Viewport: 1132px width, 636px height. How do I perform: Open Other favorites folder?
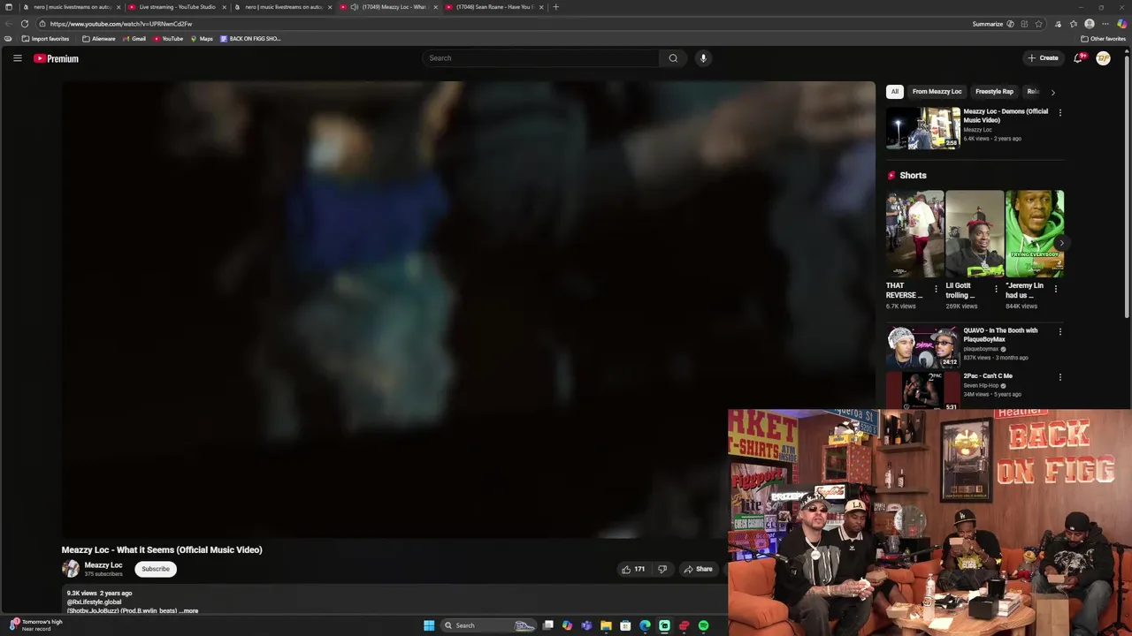tap(1103, 39)
